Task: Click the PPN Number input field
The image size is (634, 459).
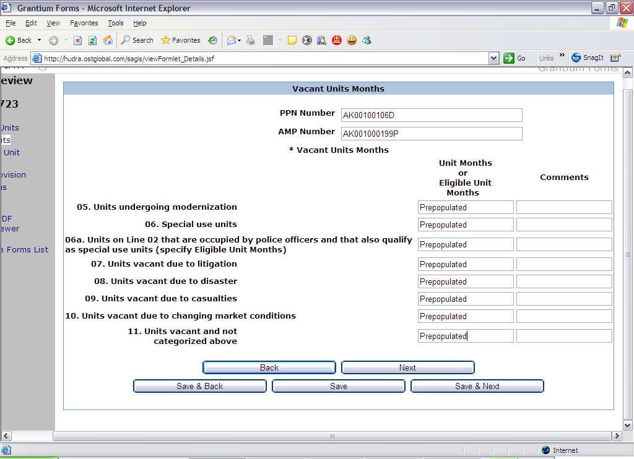Action: coord(431,115)
